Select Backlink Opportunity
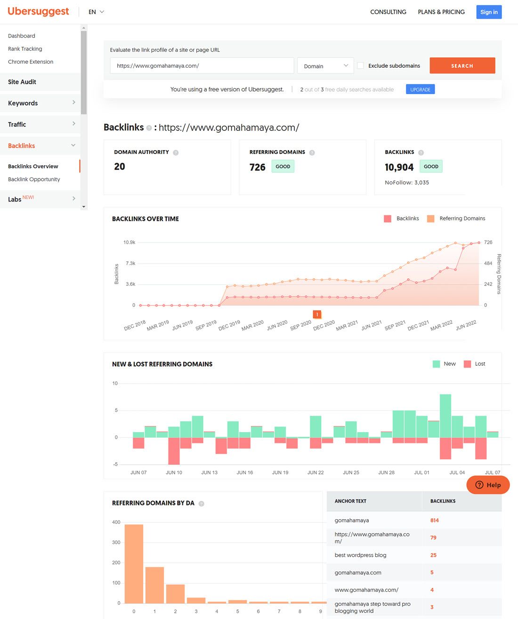The width and height of the screenshot is (518, 619). coord(34,179)
